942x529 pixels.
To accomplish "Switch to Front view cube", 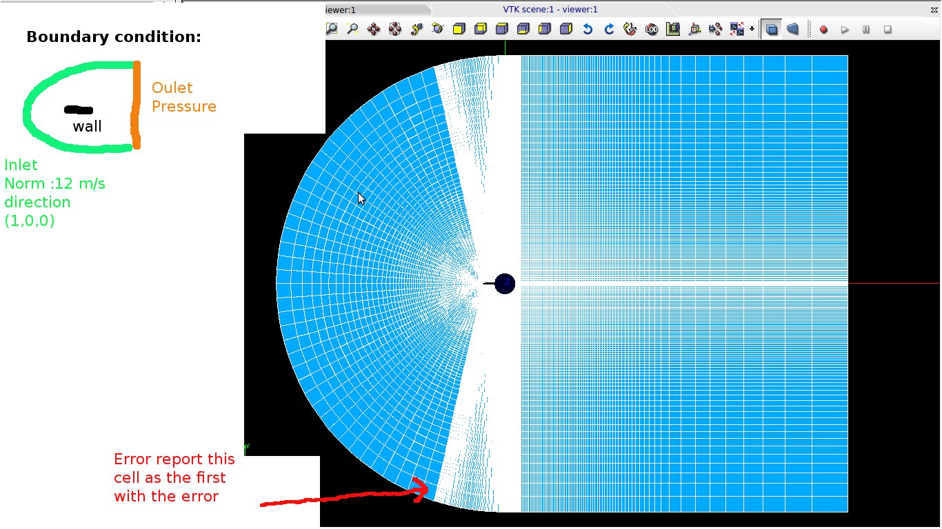I will click(459, 29).
